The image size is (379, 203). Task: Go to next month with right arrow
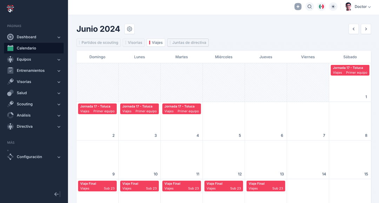pos(366,29)
